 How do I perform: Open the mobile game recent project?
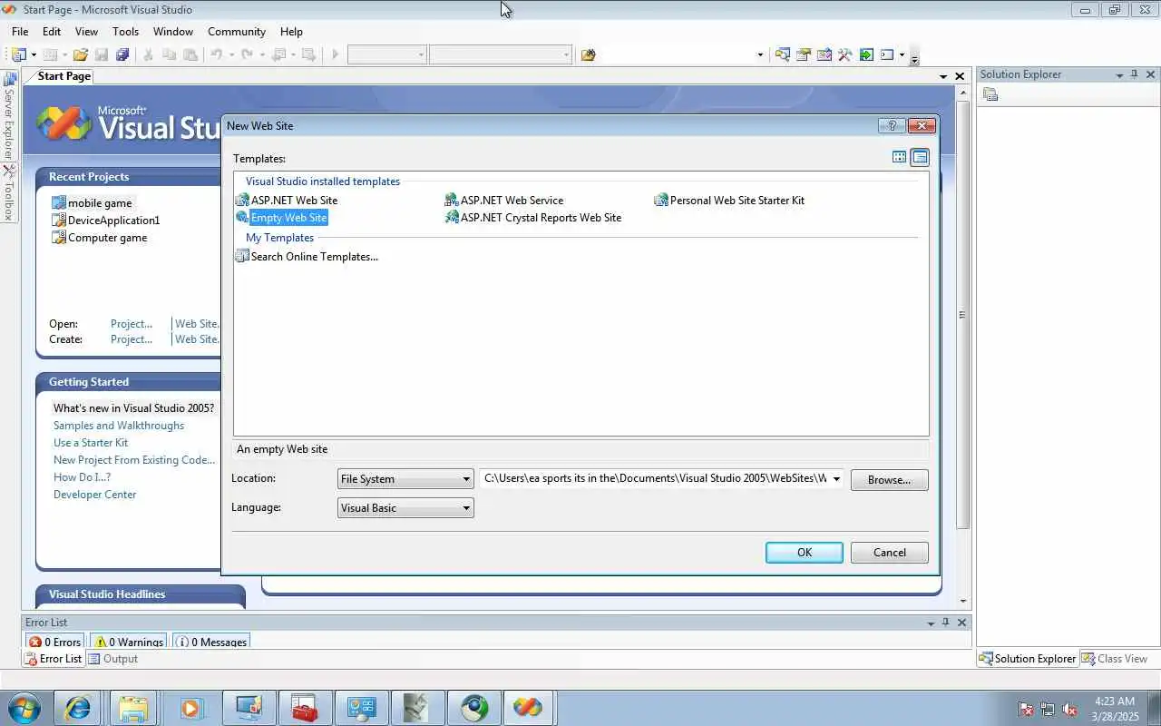click(x=92, y=203)
